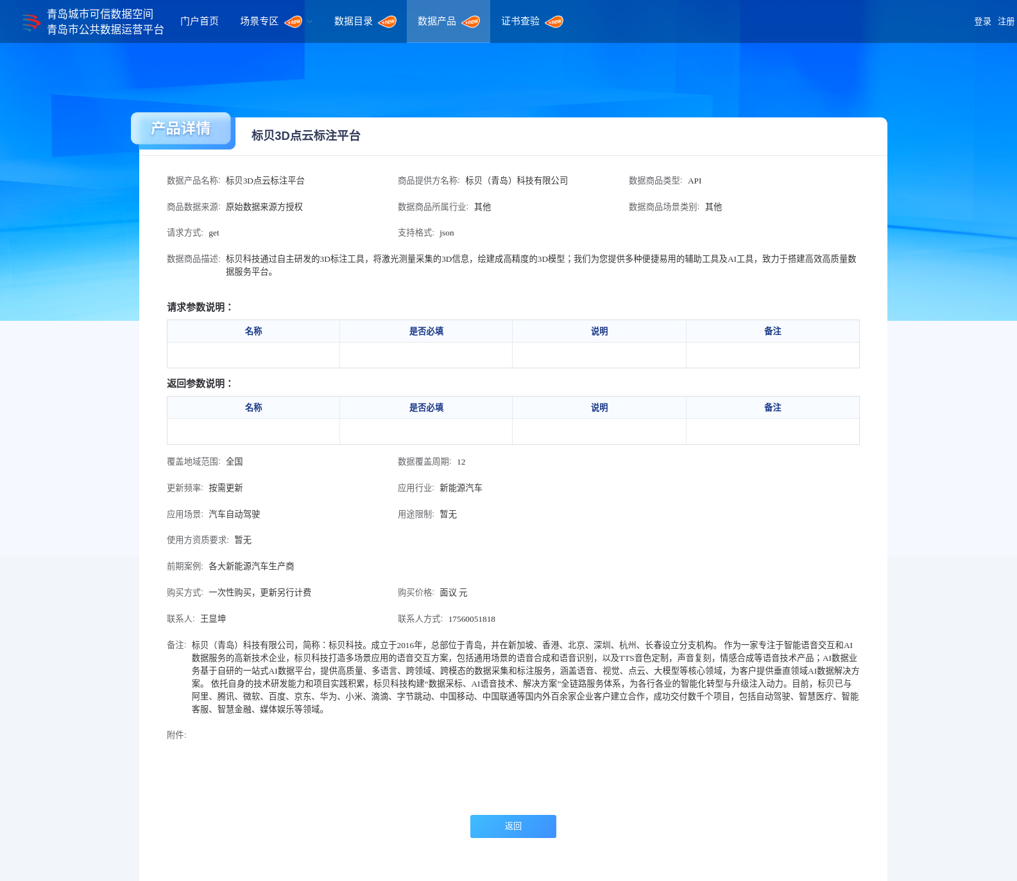1017x881 pixels.
Task: Click the data source value 原始数据来源方授权
Action: (x=264, y=207)
